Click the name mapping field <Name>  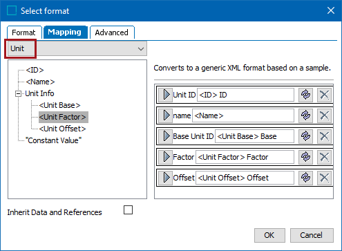(243, 115)
